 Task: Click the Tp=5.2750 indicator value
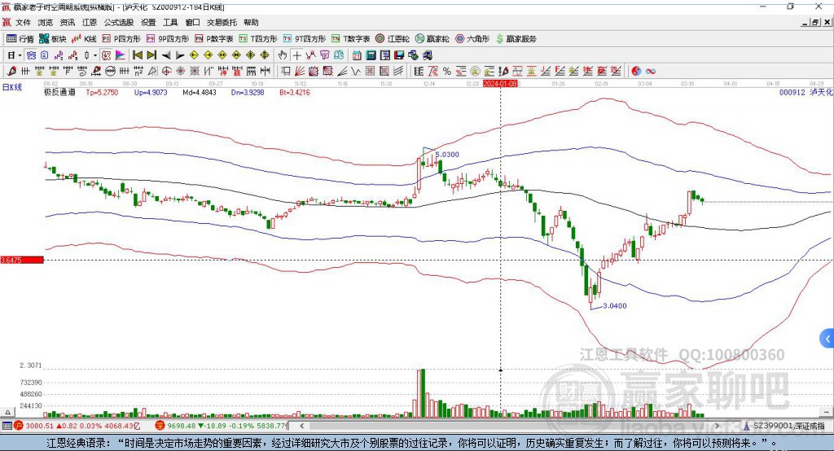coord(102,92)
